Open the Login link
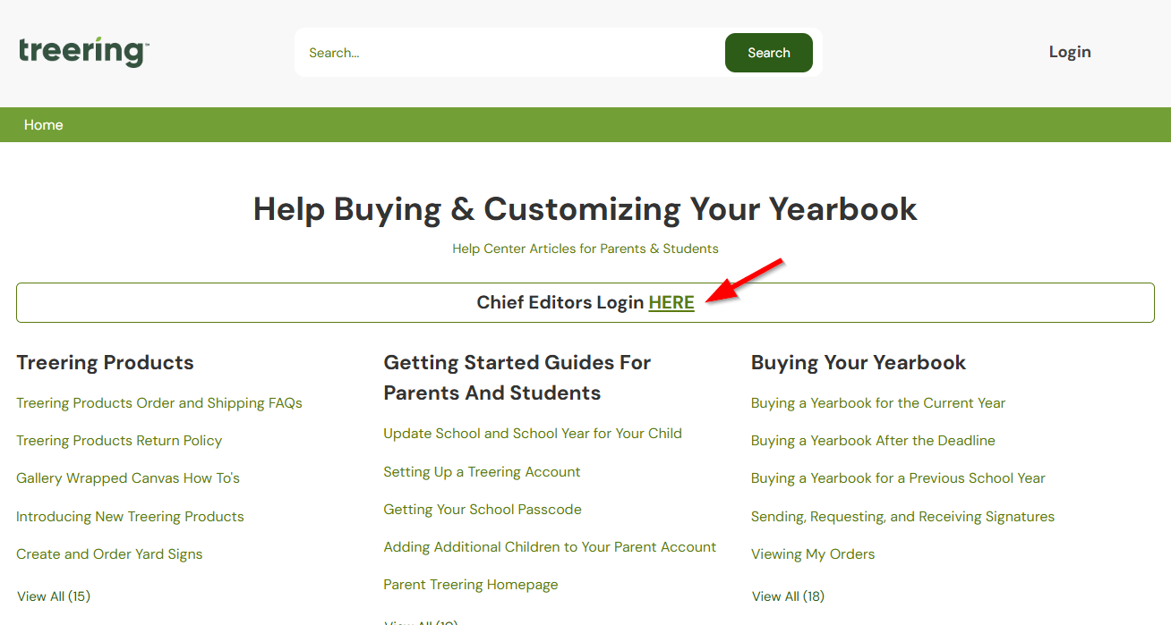Viewport: 1171px width, 625px height. [1069, 52]
